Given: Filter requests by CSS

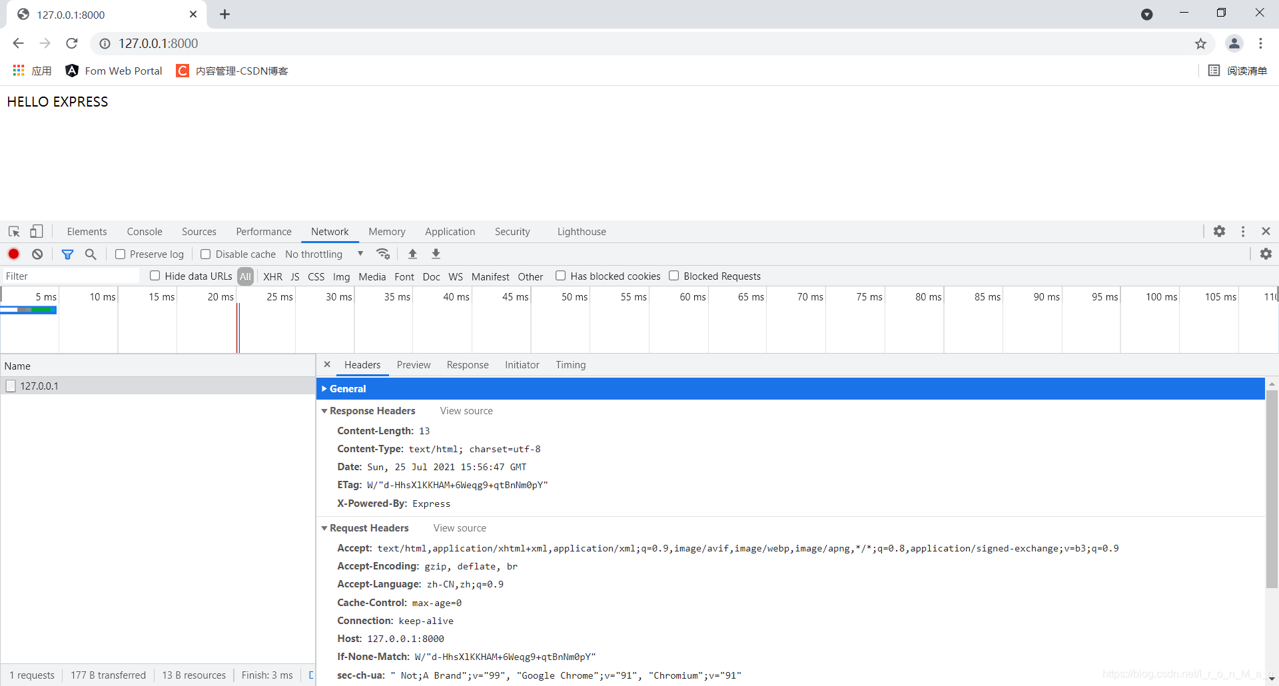Looking at the screenshot, I should [x=316, y=276].
